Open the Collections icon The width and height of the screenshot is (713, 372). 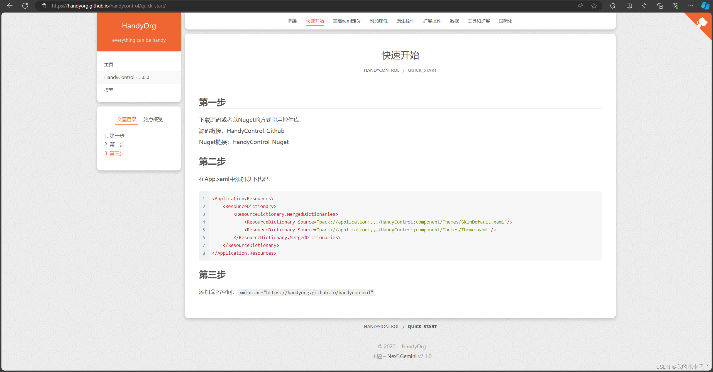pyautogui.click(x=660, y=6)
